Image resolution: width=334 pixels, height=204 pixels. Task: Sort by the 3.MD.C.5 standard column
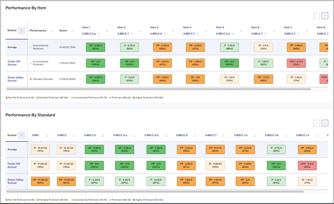tap(103, 135)
